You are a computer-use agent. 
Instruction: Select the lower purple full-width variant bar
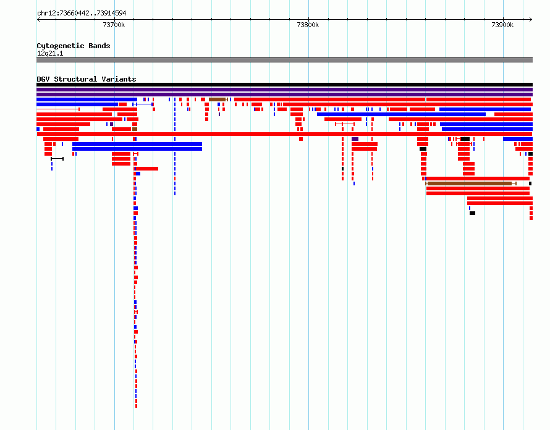(284, 95)
